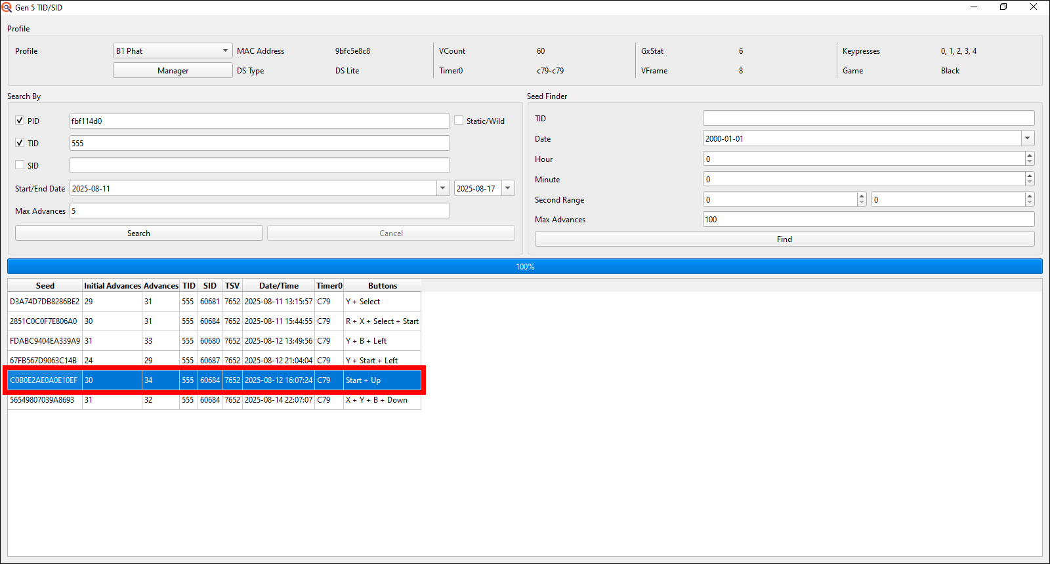Click the Find button in Seed Finder
1050x564 pixels.
pos(784,239)
